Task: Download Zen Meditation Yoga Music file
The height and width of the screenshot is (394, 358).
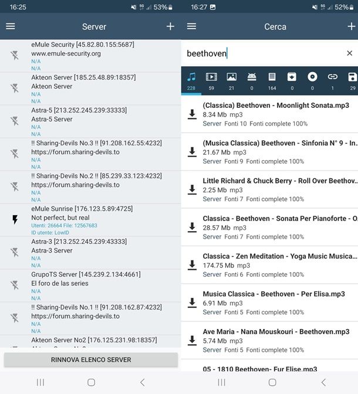Action: (192, 265)
